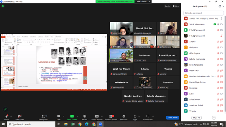Click the Mute All button
226x127 pixels.
pos(196,117)
